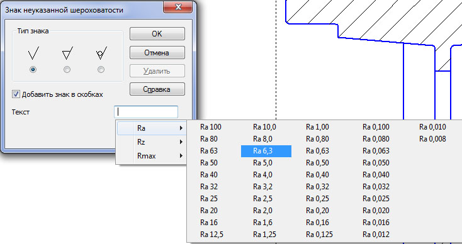Image resolution: width=462 pixels, height=244 pixels.
Task: Expand the Ra submenu
Action: coord(152,128)
